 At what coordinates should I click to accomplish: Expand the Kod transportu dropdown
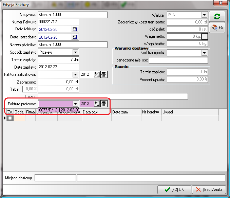(204, 53)
